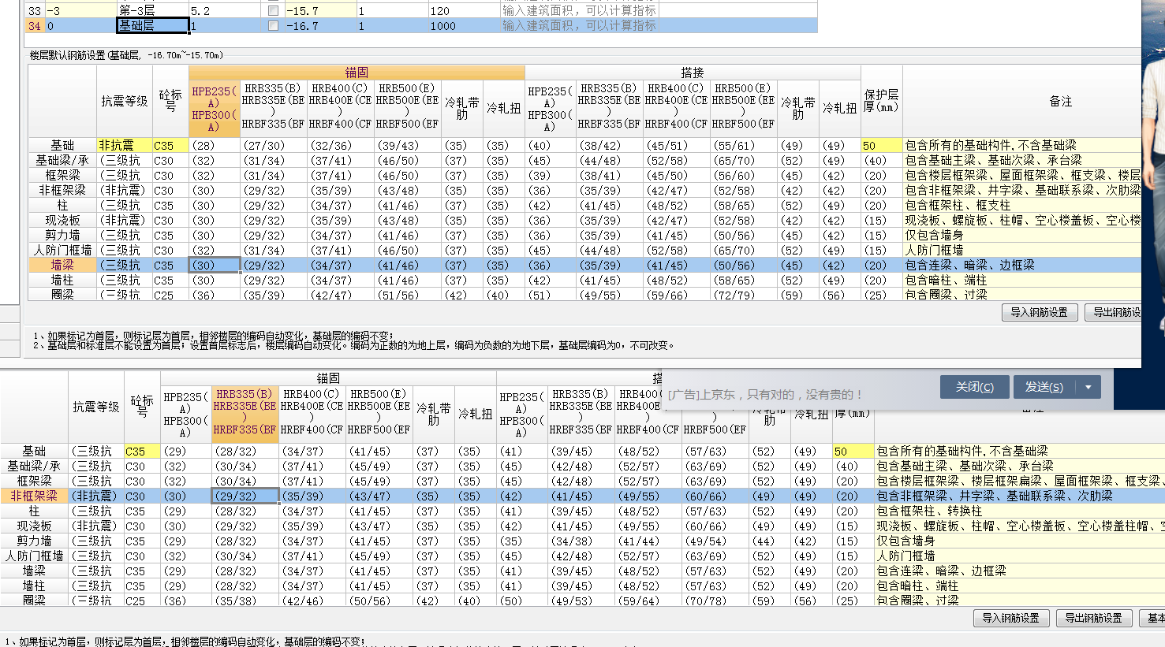This screenshot has height=647, width=1165.
Task: Select the (70/78) cell in lower 圈梁 row
Action: [715, 601]
